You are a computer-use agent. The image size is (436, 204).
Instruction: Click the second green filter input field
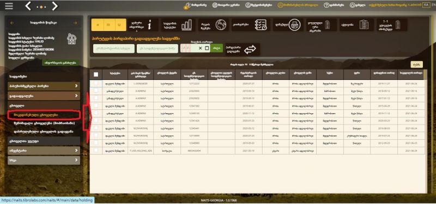click(x=158, y=48)
